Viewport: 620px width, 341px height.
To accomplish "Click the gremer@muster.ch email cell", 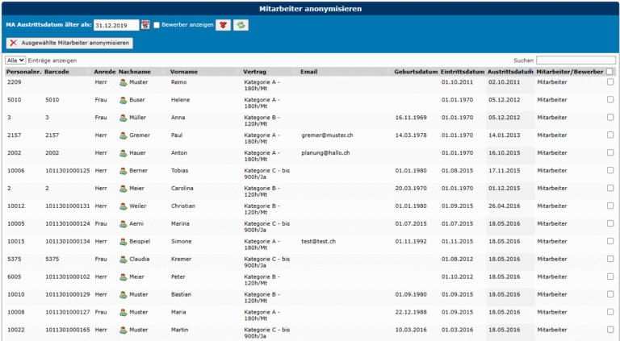I will point(327,135).
